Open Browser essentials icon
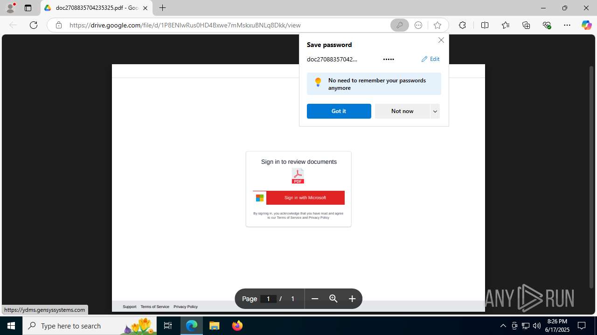597x335 pixels. click(547, 25)
